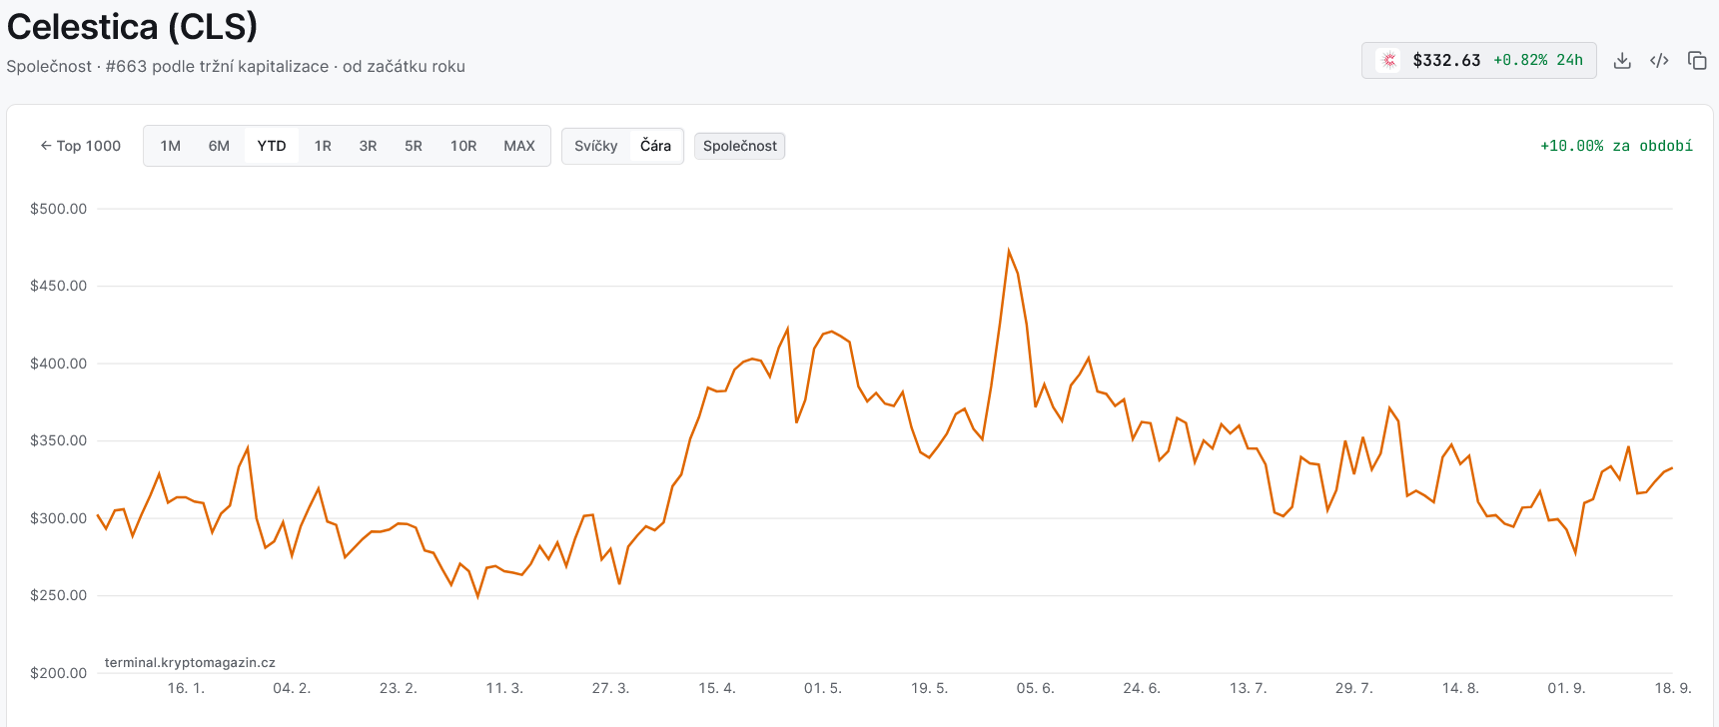Click the $250.00 axis label
1719x727 pixels.
58,595
